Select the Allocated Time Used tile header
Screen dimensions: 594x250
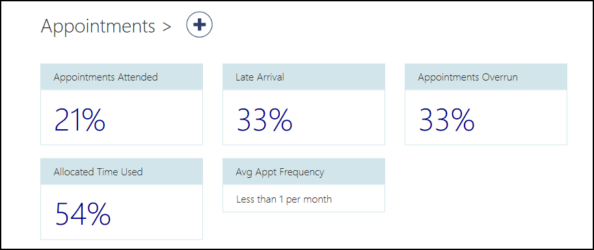click(122, 171)
